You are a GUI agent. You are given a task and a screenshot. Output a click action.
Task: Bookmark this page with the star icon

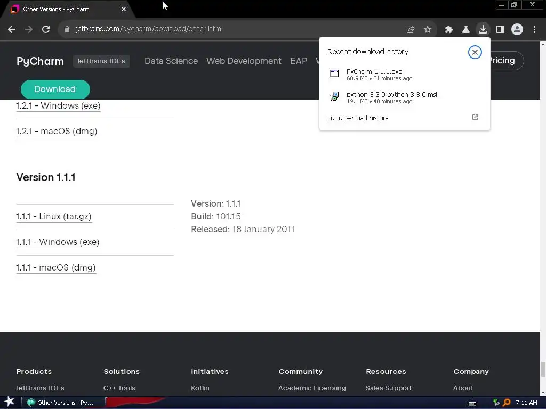[428, 30]
